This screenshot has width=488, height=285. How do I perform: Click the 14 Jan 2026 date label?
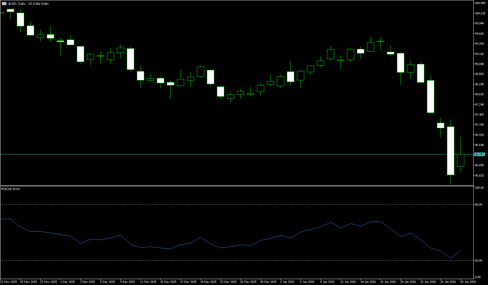[368, 282]
